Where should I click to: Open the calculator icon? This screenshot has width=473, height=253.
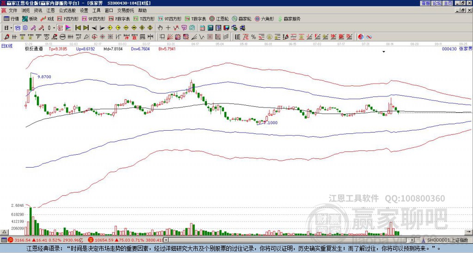pos(210,28)
